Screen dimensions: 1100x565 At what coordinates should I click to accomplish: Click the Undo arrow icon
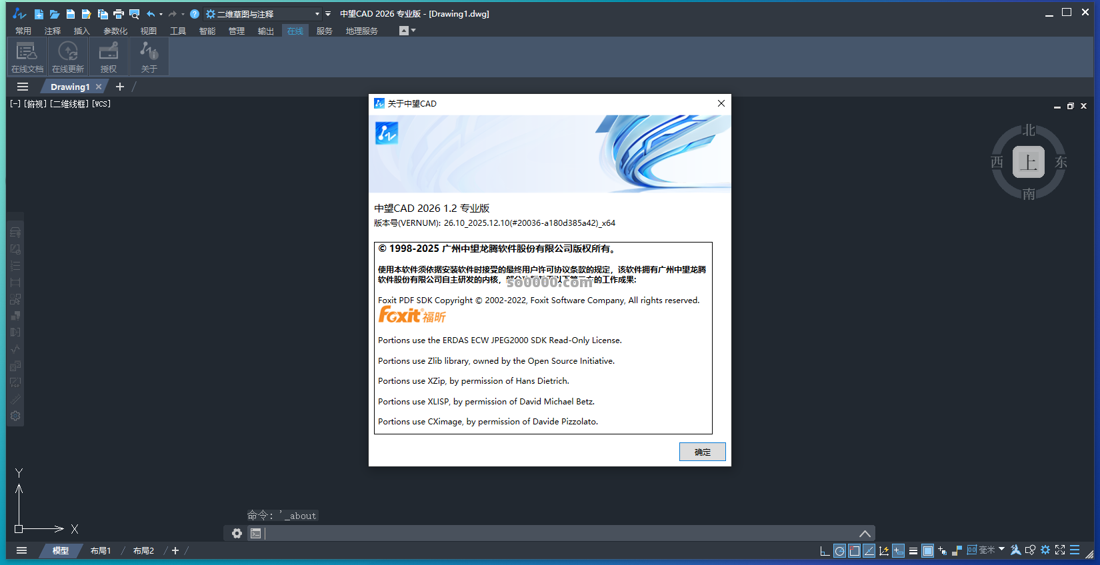tap(151, 14)
